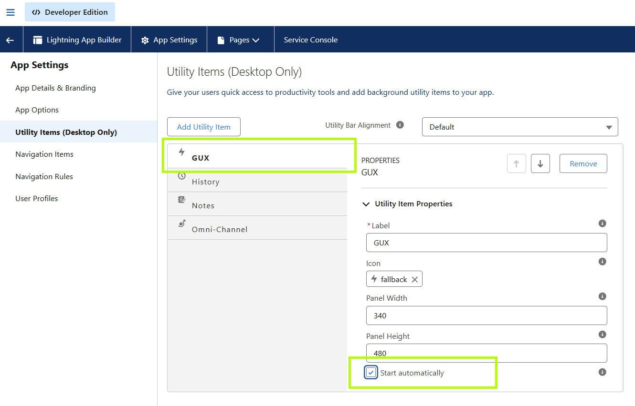Click the Notes list icon
This screenshot has width=635, height=406.
pos(181,200)
